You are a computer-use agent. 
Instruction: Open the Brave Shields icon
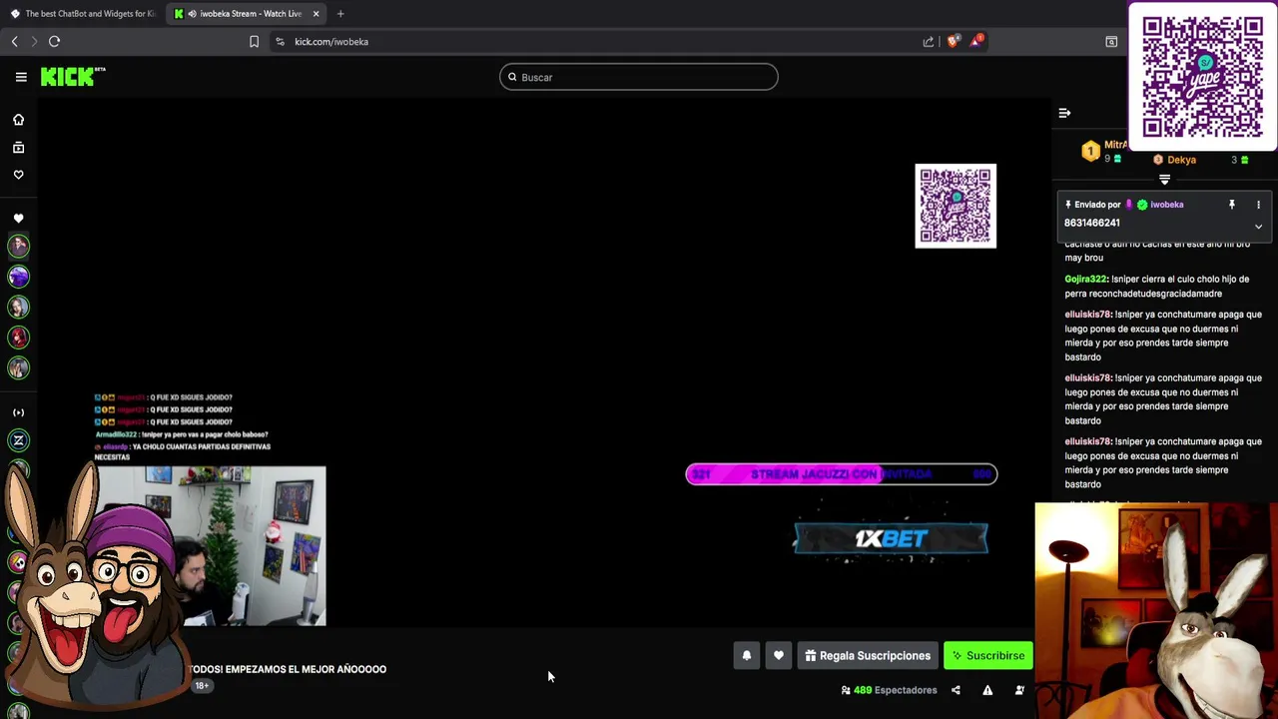pos(953,41)
